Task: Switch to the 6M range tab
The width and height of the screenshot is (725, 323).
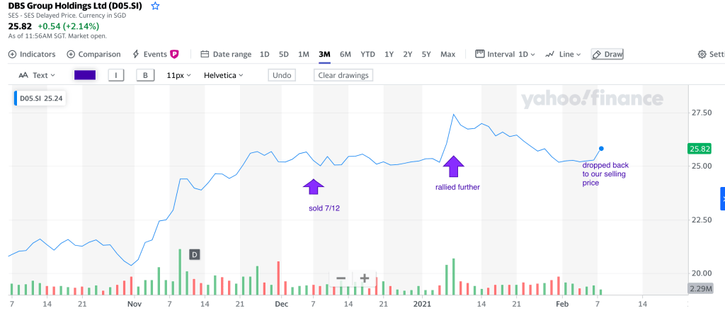Action: 346,54
